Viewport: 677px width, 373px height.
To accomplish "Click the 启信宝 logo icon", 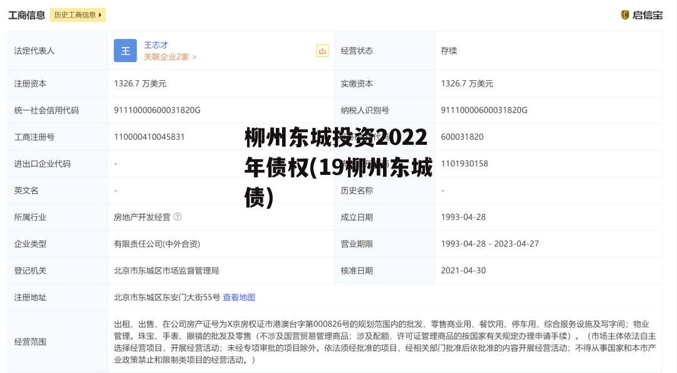I will 625,15.
